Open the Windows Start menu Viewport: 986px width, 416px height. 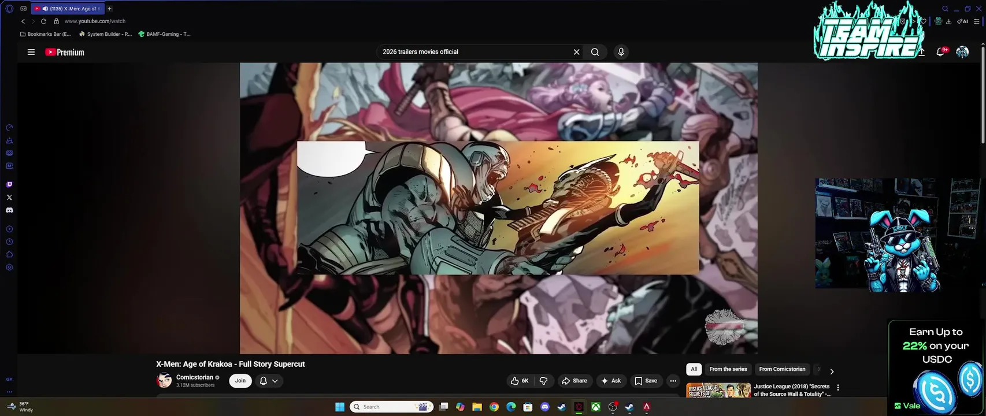tap(340, 407)
